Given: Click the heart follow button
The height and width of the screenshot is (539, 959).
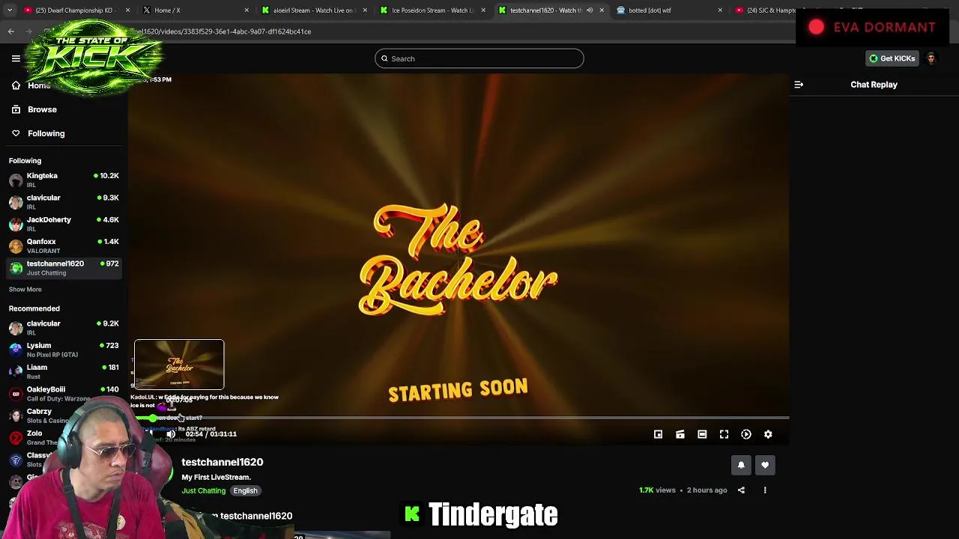Looking at the screenshot, I should [x=765, y=465].
